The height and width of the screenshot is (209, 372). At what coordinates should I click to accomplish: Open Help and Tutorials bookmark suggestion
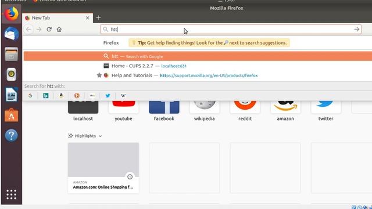pos(198,75)
